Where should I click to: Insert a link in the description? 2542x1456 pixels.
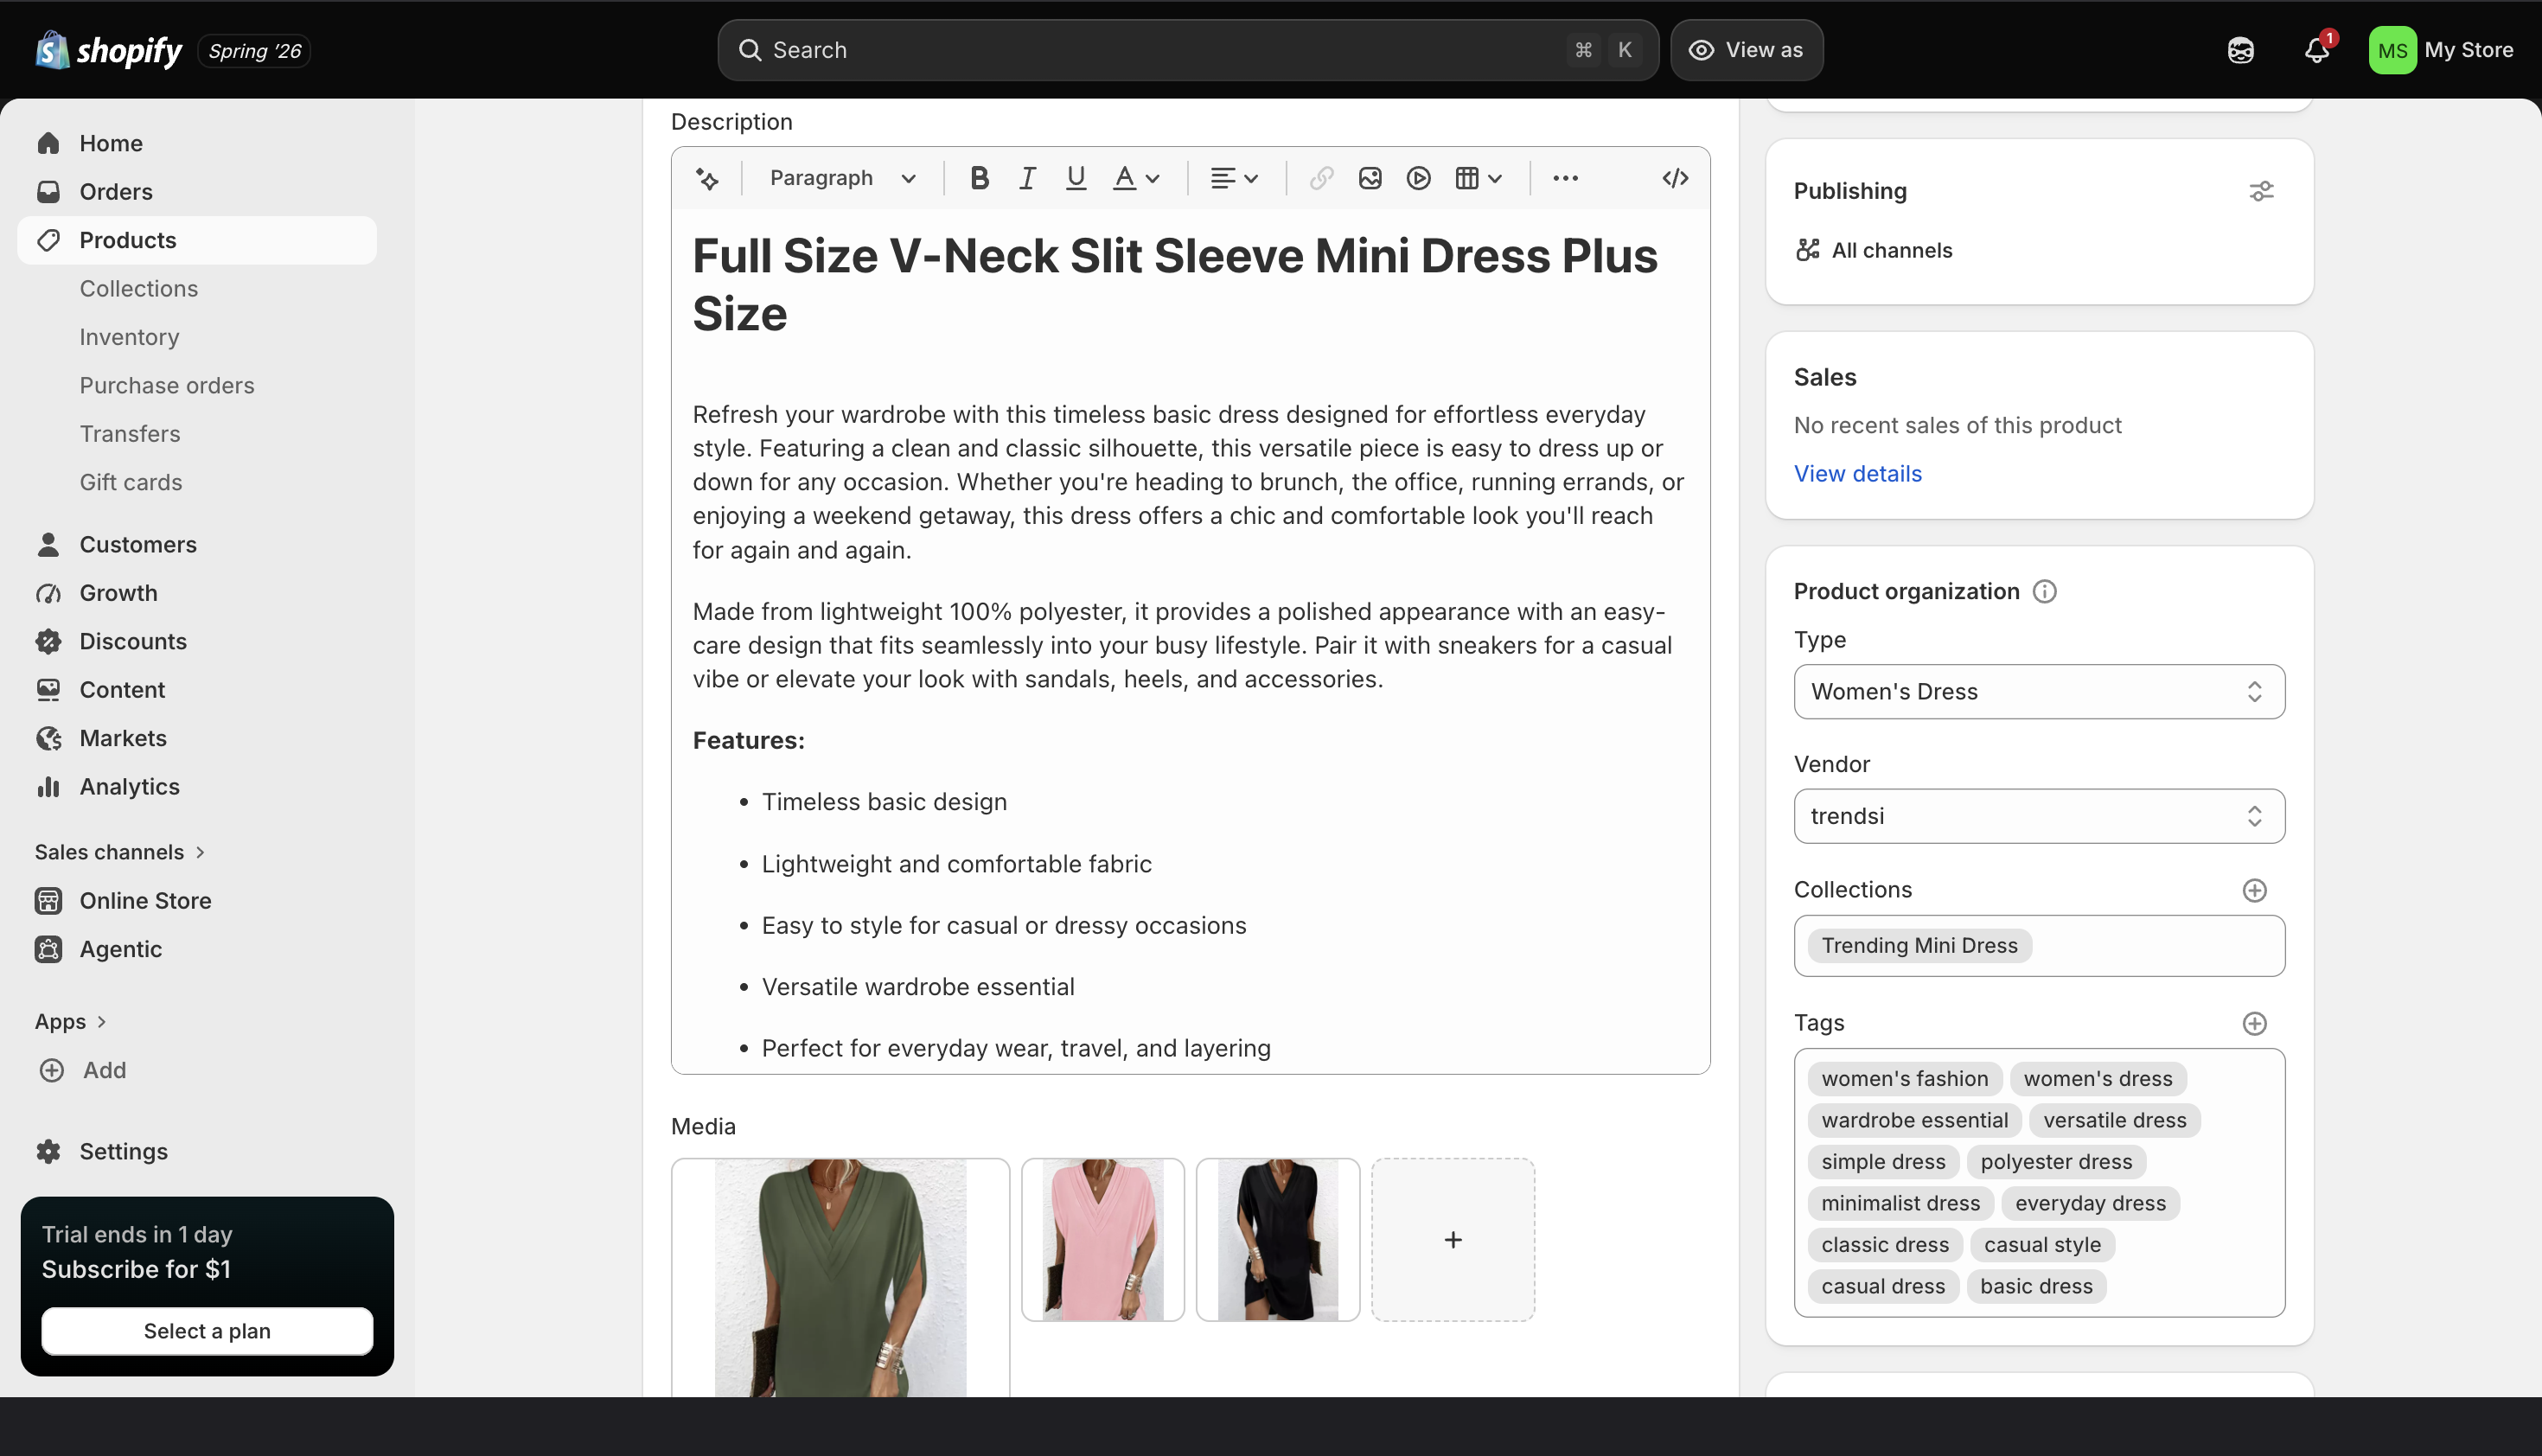click(x=1321, y=178)
